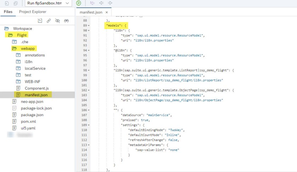Click the ObjectPage i18n.properties uri on line 104

178,100
